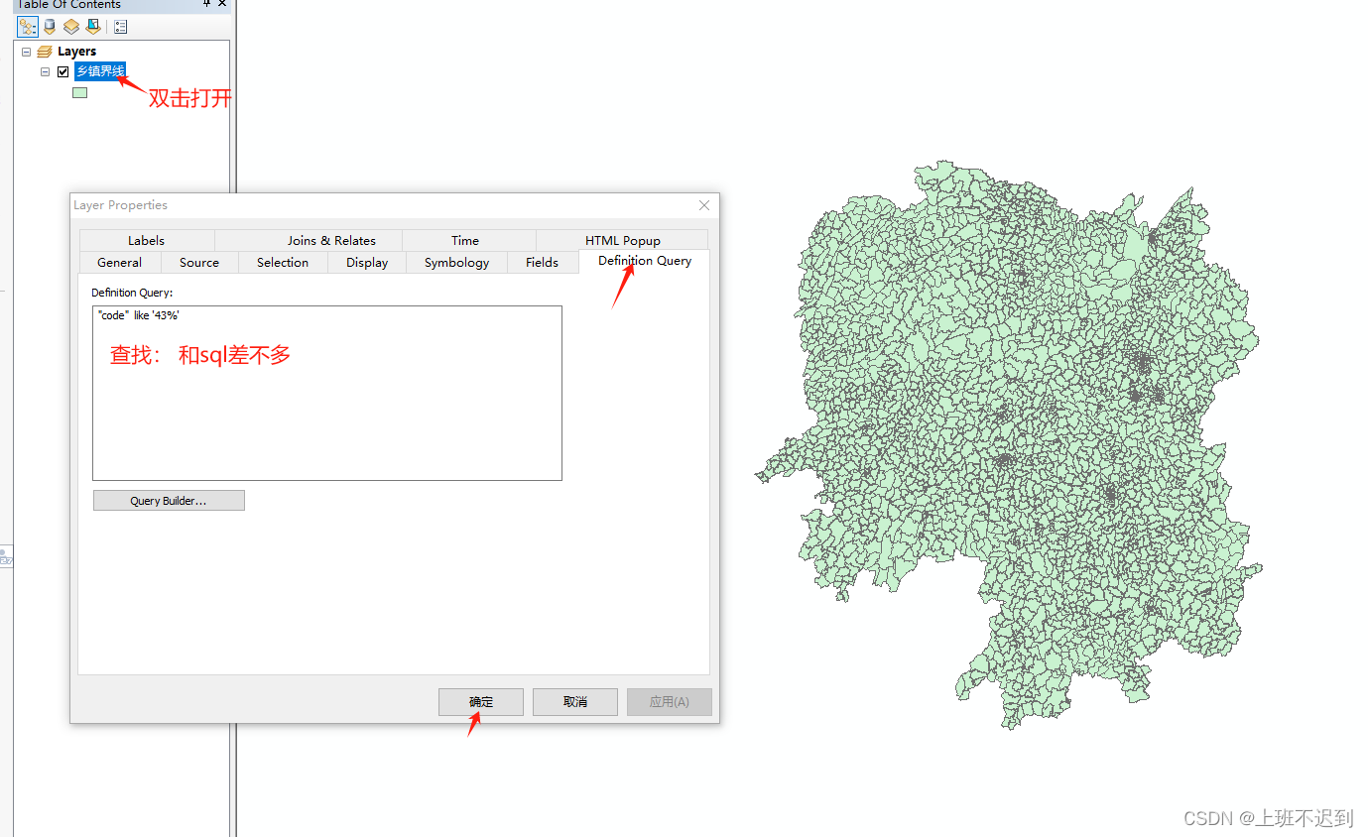
Task: Open the Query Builder dialog
Action: point(168,500)
